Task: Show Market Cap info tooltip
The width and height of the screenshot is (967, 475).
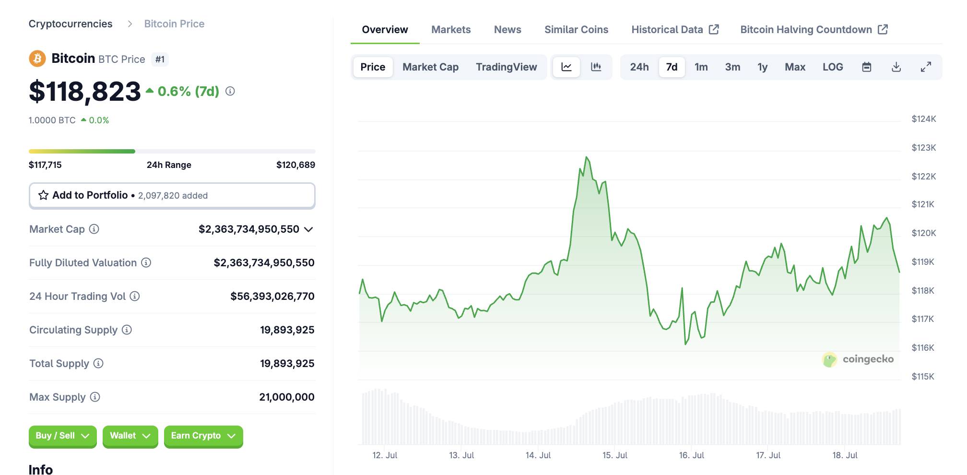Action: click(x=94, y=229)
